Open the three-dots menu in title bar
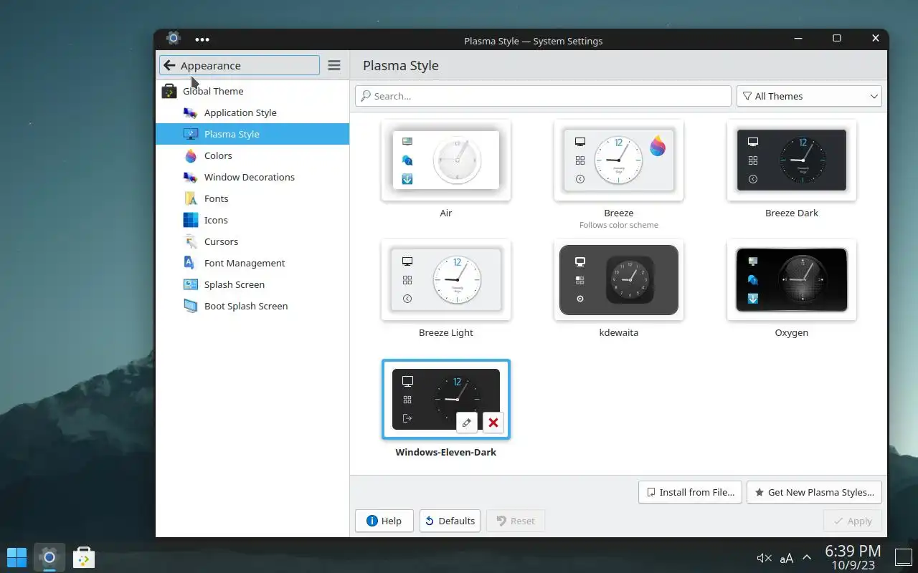Screen dimensions: 918x573 (202, 40)
